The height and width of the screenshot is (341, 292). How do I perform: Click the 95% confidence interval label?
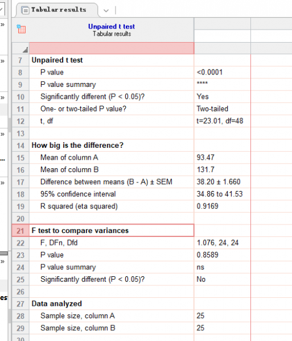(x=78, y=194)
